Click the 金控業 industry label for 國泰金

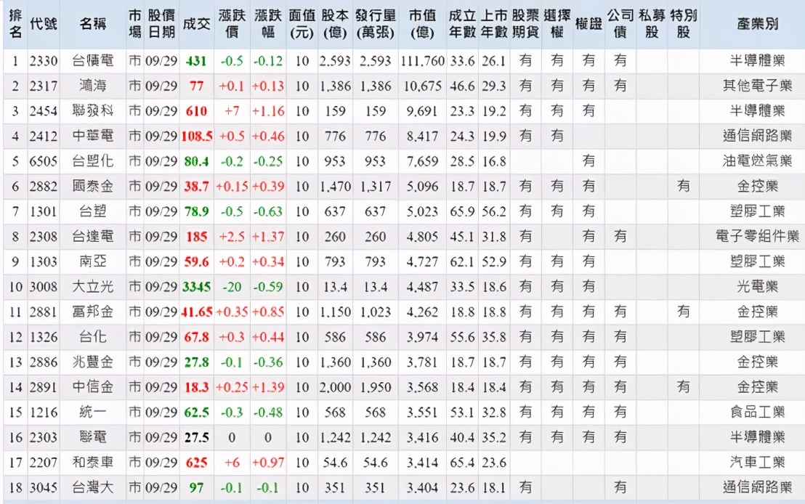click(756, 187)
